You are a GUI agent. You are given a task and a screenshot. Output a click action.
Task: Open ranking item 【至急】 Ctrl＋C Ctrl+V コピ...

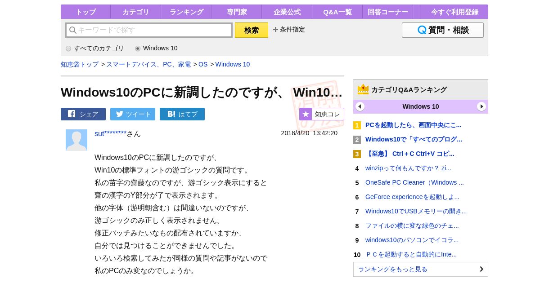coord(410,154)
